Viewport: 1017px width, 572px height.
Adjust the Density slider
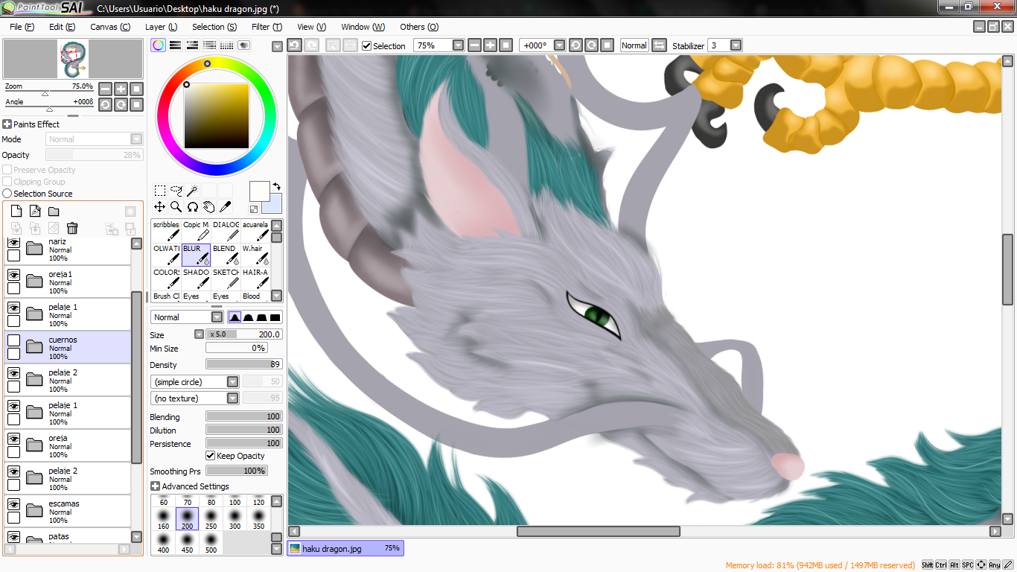(244, 364)
